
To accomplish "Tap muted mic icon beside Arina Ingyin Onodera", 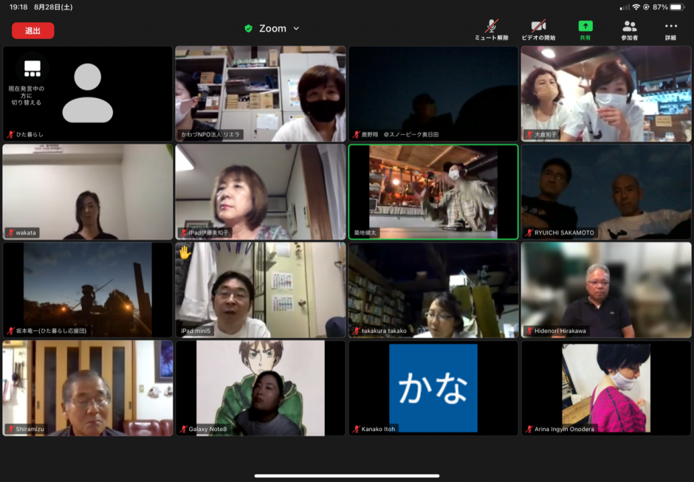I will pos(529,429).
